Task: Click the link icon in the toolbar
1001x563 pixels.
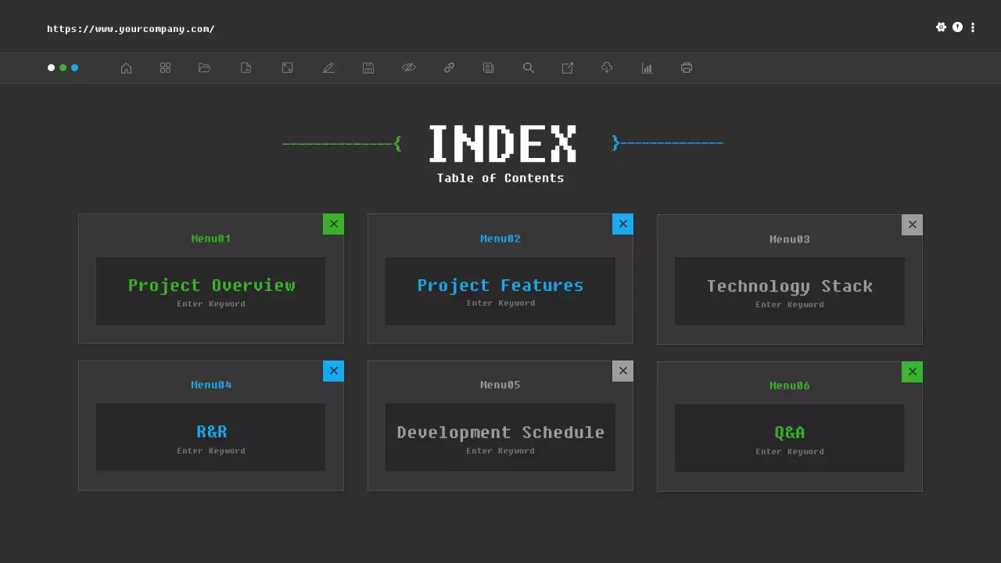Action: [x=449, y=68]
